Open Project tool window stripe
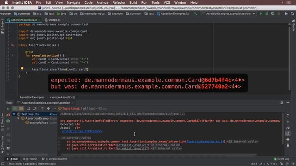Screen dimensions: 296x166 [2, 26]
